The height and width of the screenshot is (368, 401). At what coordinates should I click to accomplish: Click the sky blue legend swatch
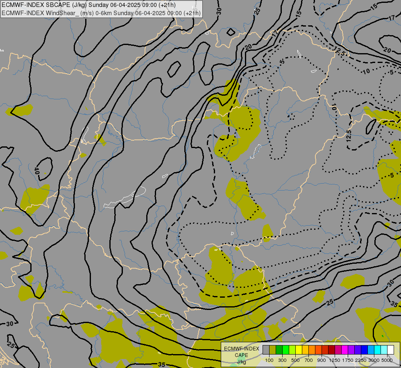pyautogui.click(x=371, y=350)
